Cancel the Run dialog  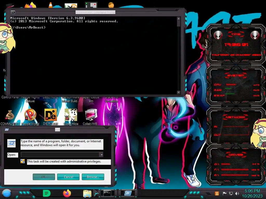tap(68, 177)
